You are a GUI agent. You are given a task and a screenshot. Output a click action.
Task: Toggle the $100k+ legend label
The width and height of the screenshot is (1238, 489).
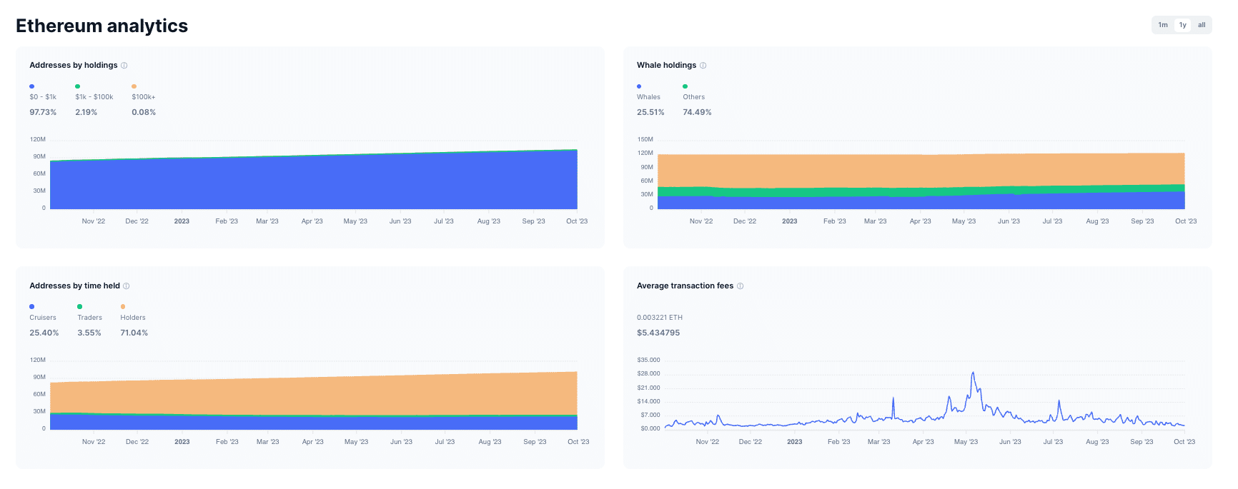click(x=144, y=97)
